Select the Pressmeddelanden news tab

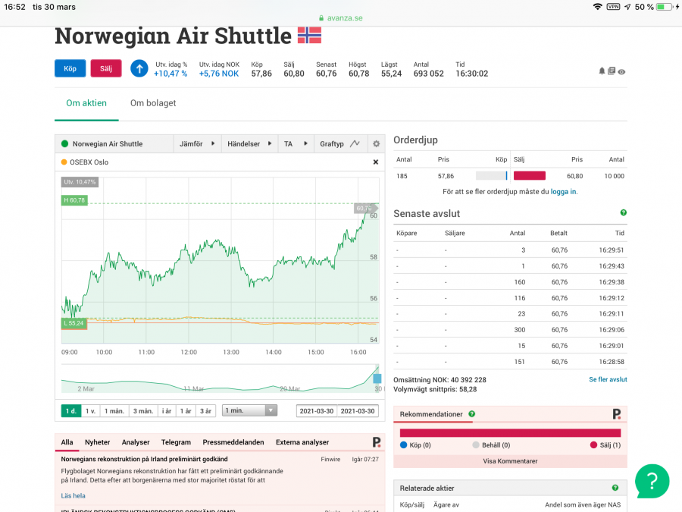233,442
